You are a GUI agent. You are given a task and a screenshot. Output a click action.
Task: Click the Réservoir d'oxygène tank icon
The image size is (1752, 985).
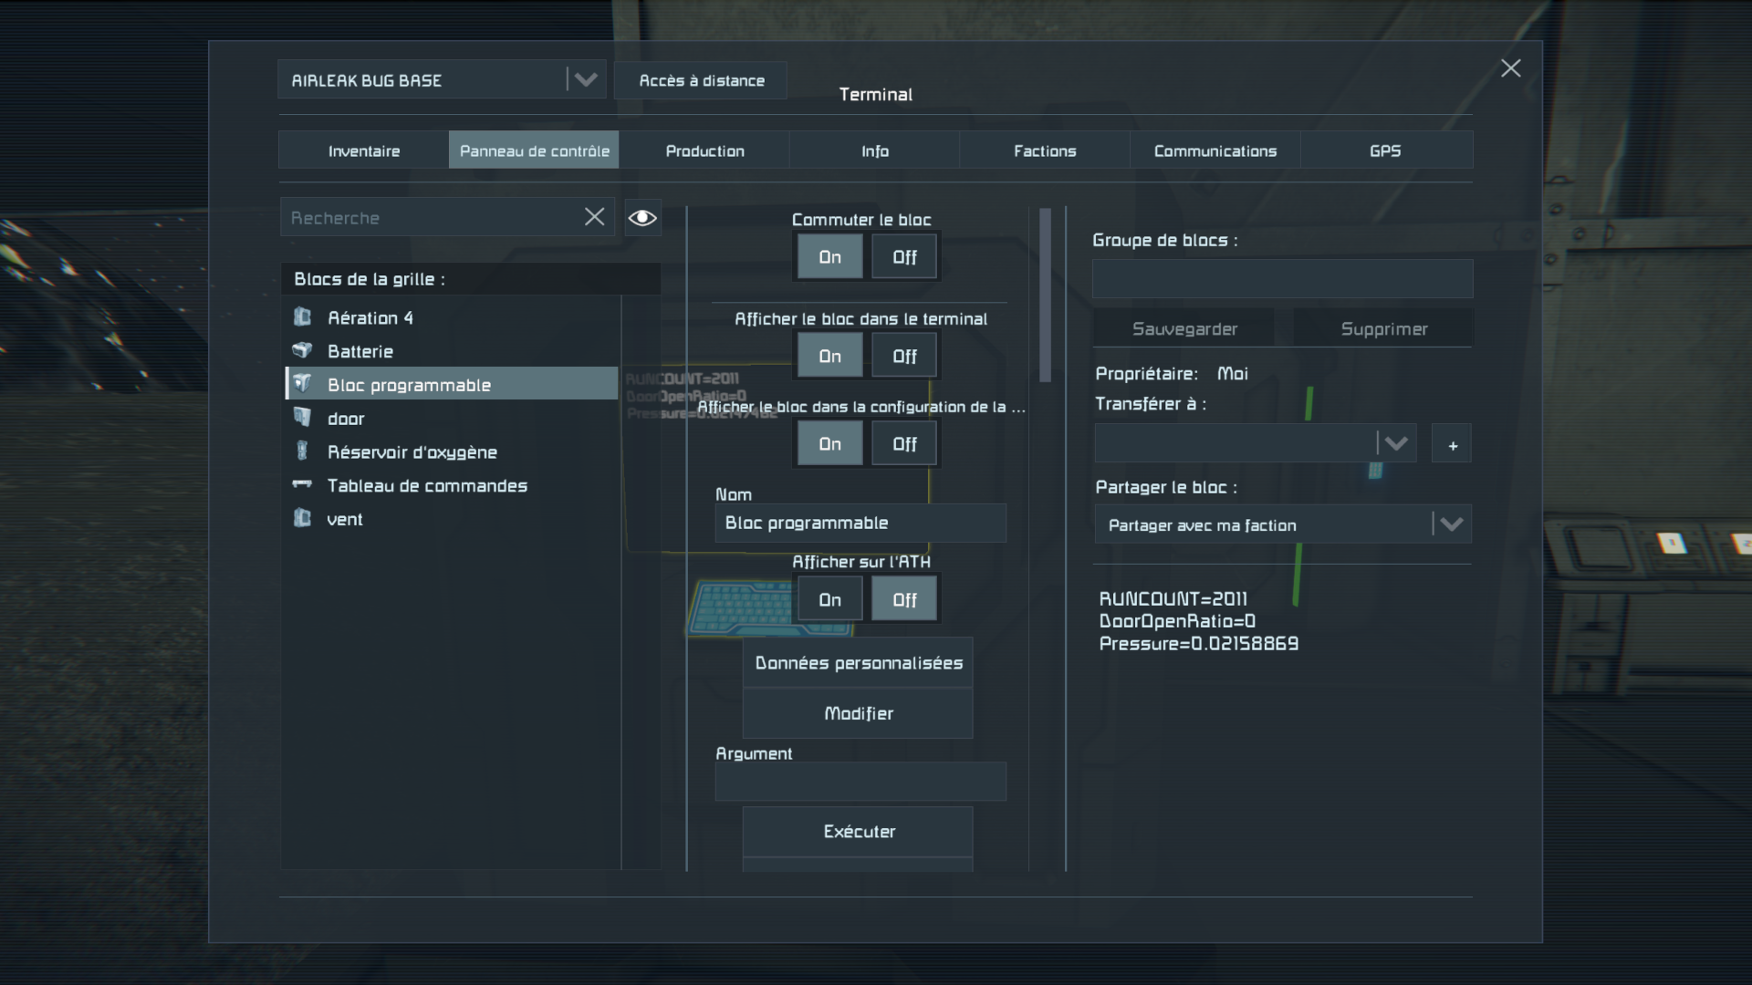tap(302, 451)
